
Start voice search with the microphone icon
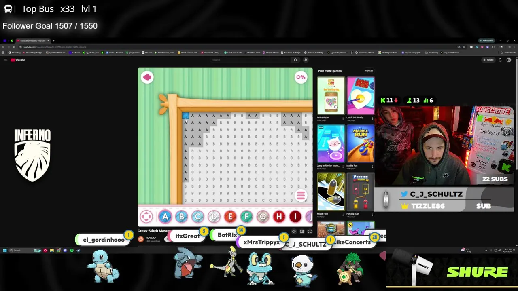pos(306,60)
